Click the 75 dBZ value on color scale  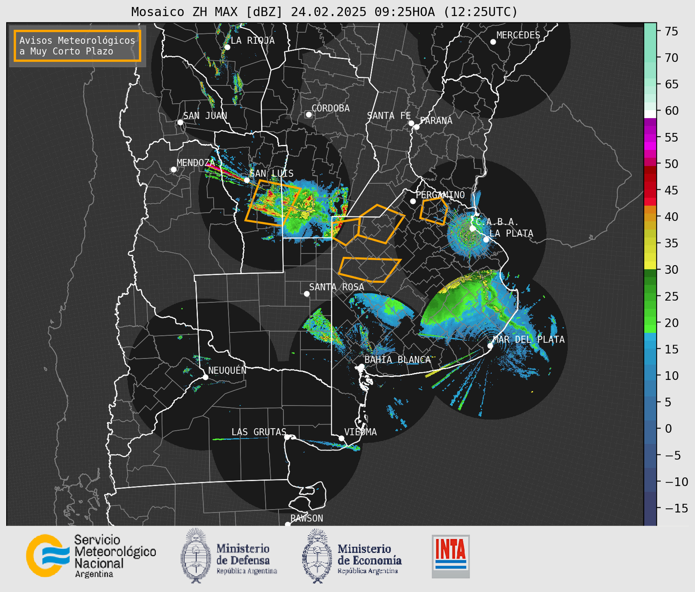pyautogui.click(x=671, y=31)
